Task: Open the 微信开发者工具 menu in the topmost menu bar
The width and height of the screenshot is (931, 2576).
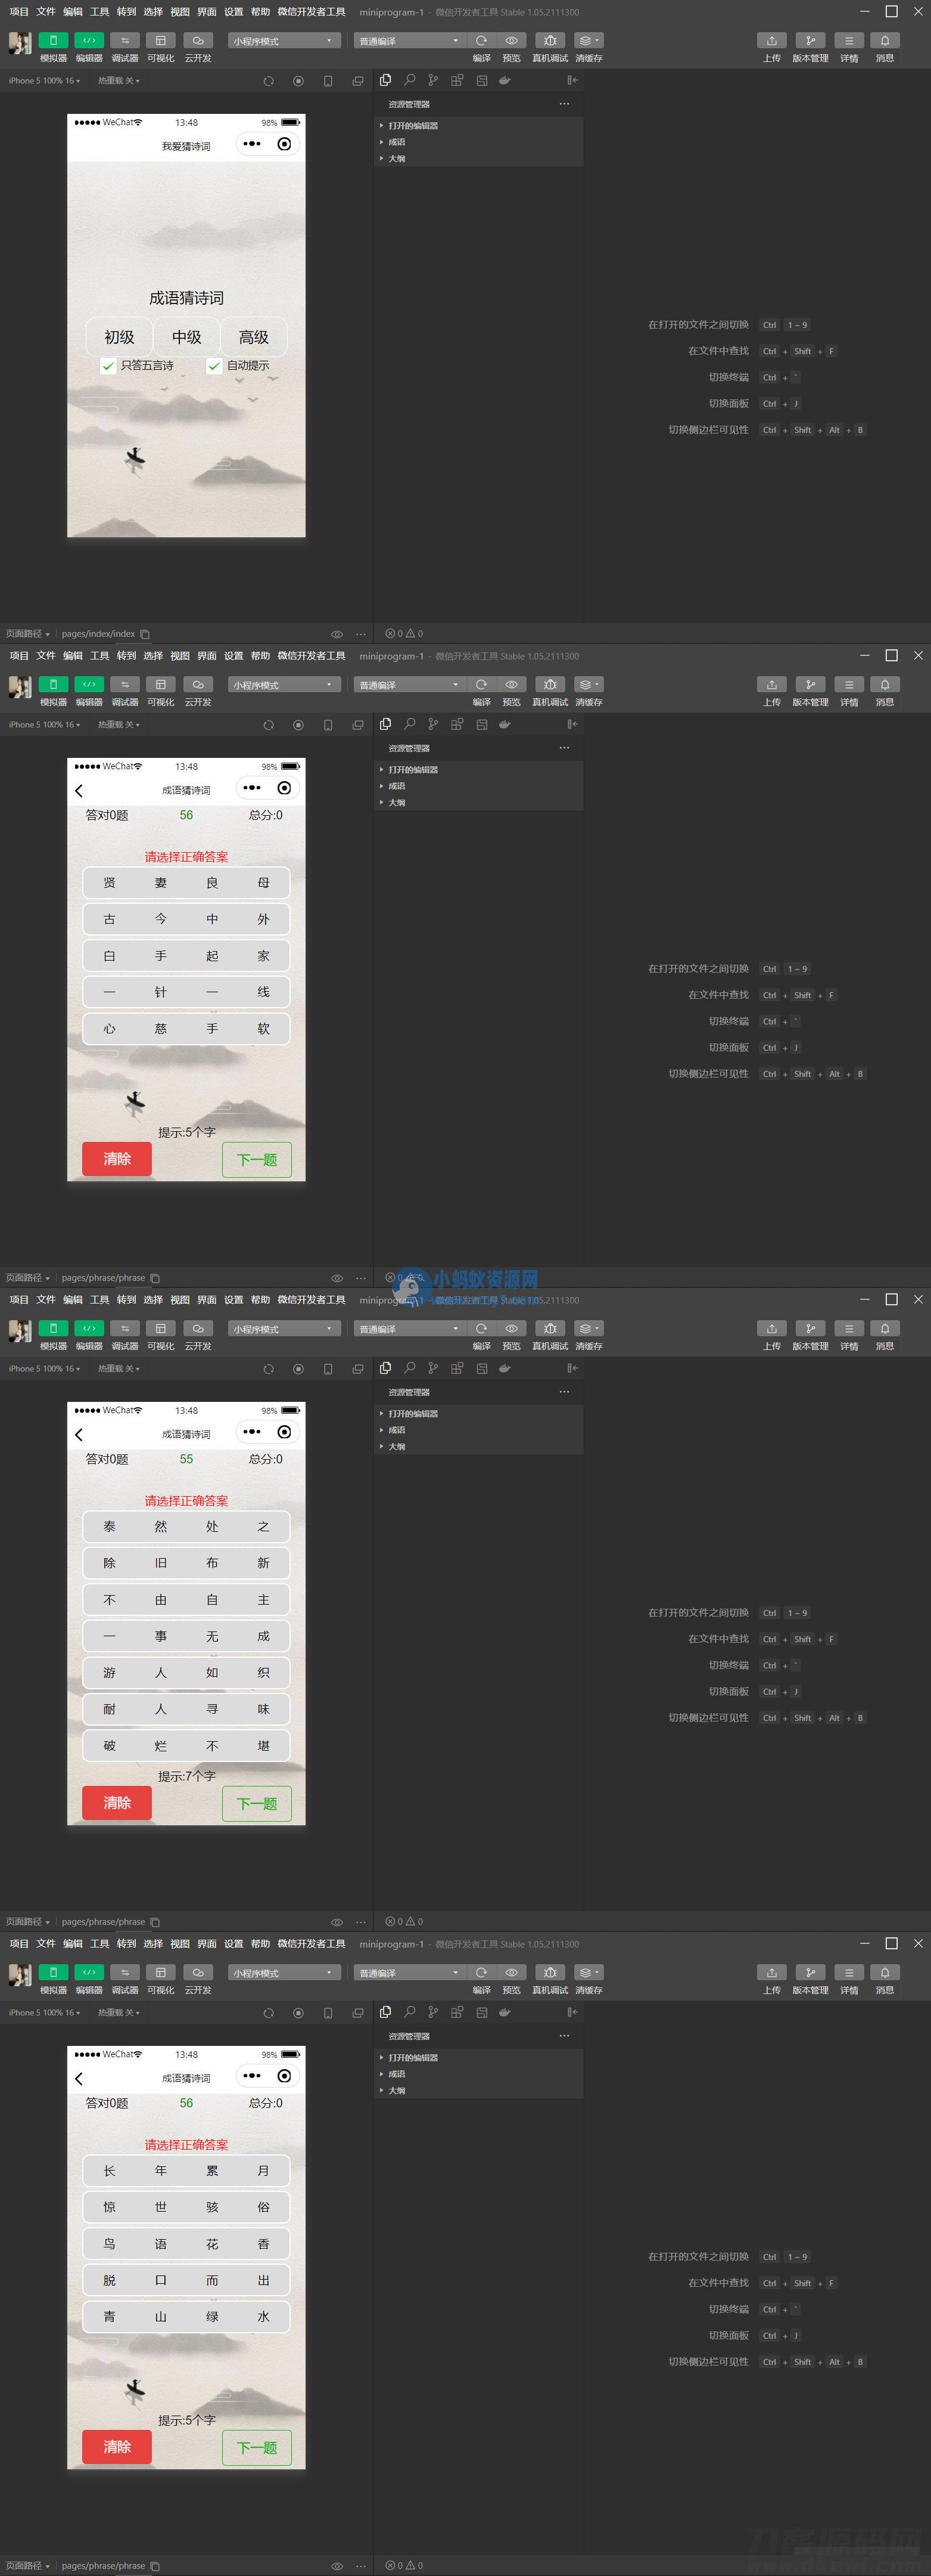Action: pyautogui.click(x=312, y=12)
